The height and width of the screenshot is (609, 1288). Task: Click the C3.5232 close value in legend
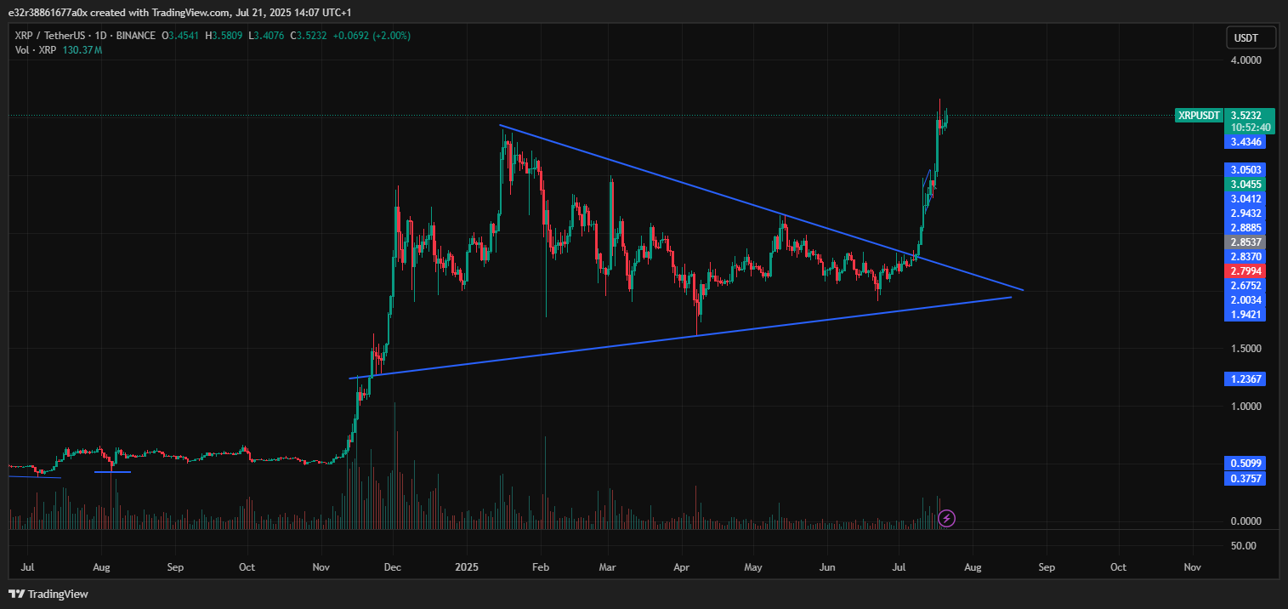(x=307, y=36)
